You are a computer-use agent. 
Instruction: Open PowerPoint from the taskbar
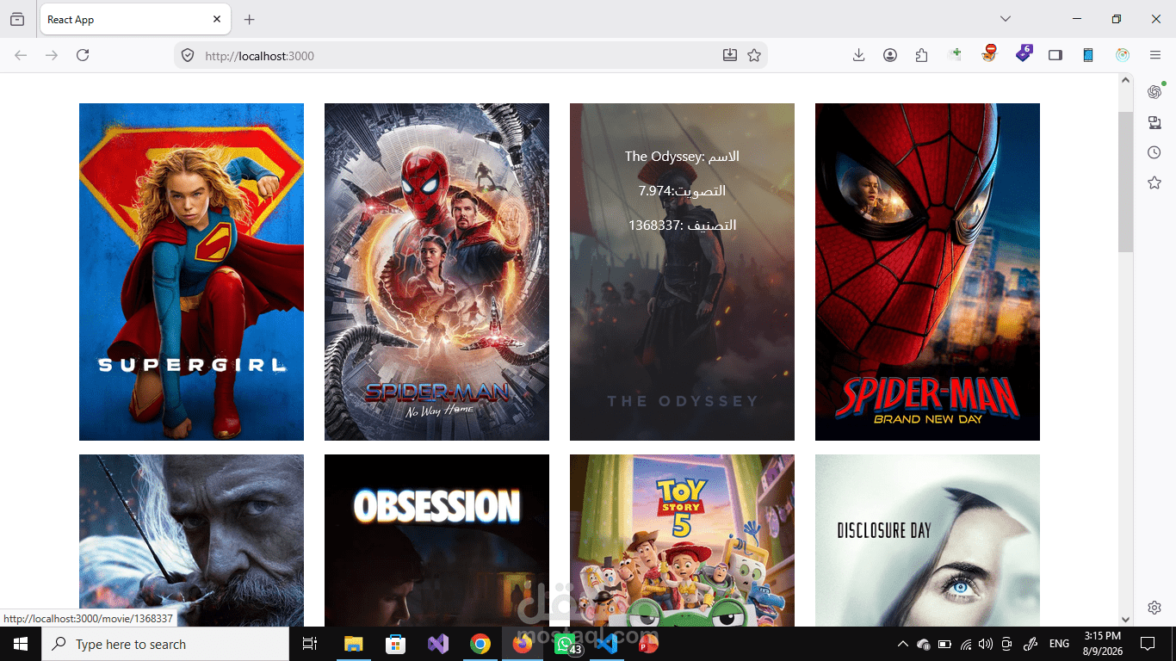(649, 644)
